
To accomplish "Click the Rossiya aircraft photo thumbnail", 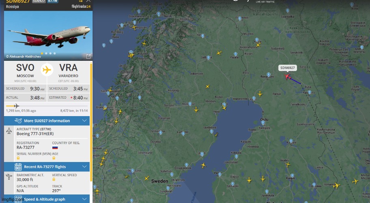I will [x=48, y=36].
